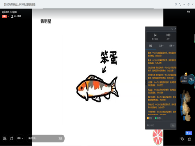Switch to the 消息 tab in the floating panel

click(151, 46)
